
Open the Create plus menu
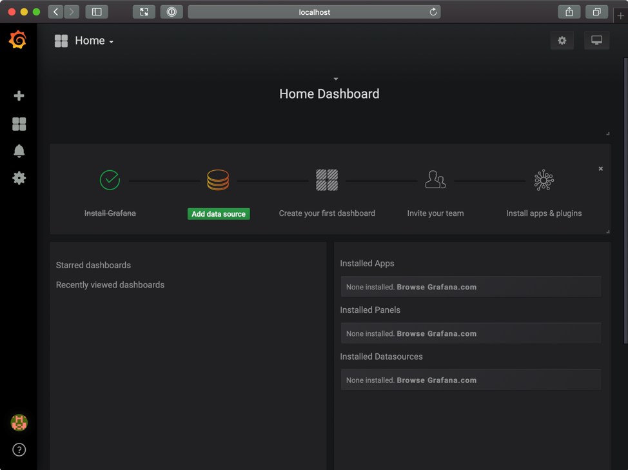(x=19, y=96)
